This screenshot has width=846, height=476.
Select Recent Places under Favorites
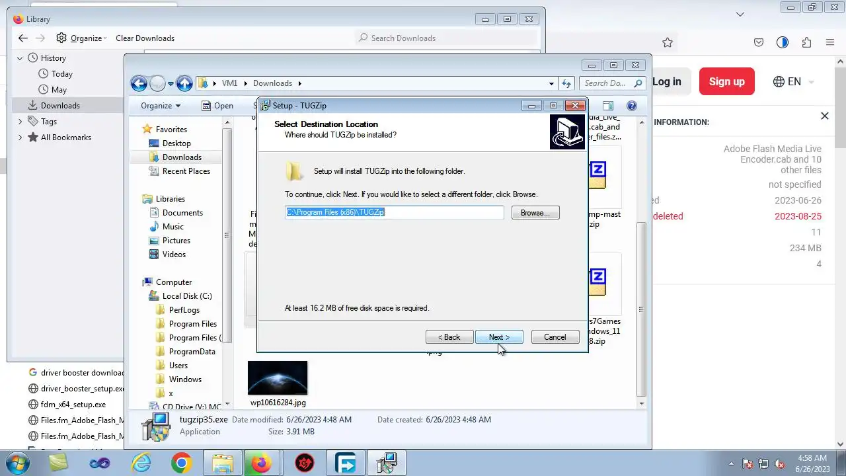(186, 171)
